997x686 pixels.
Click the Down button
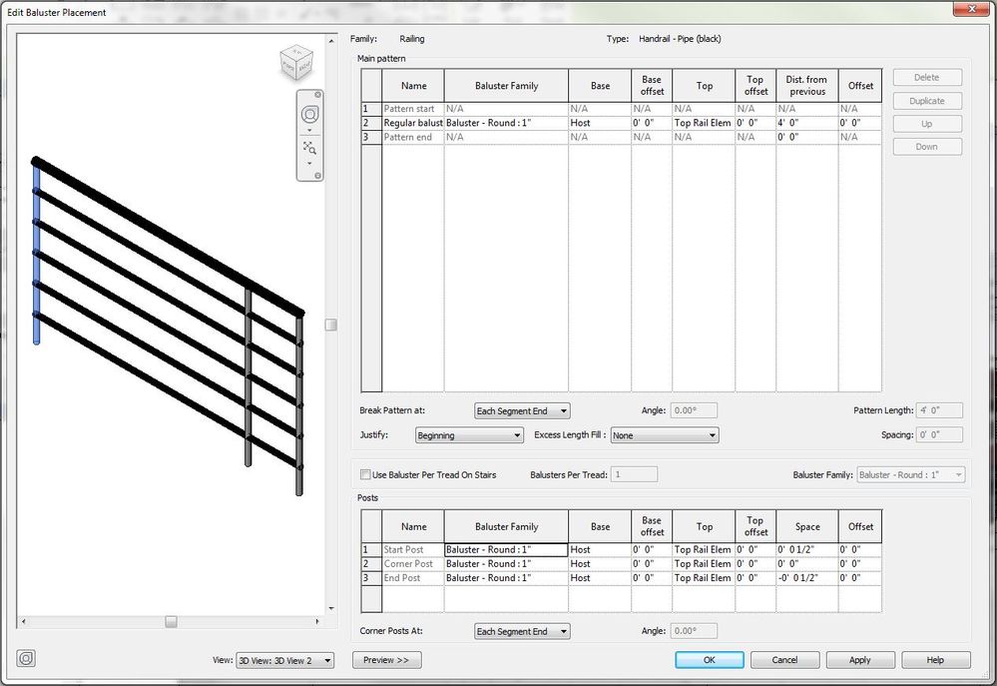(926, 147)
